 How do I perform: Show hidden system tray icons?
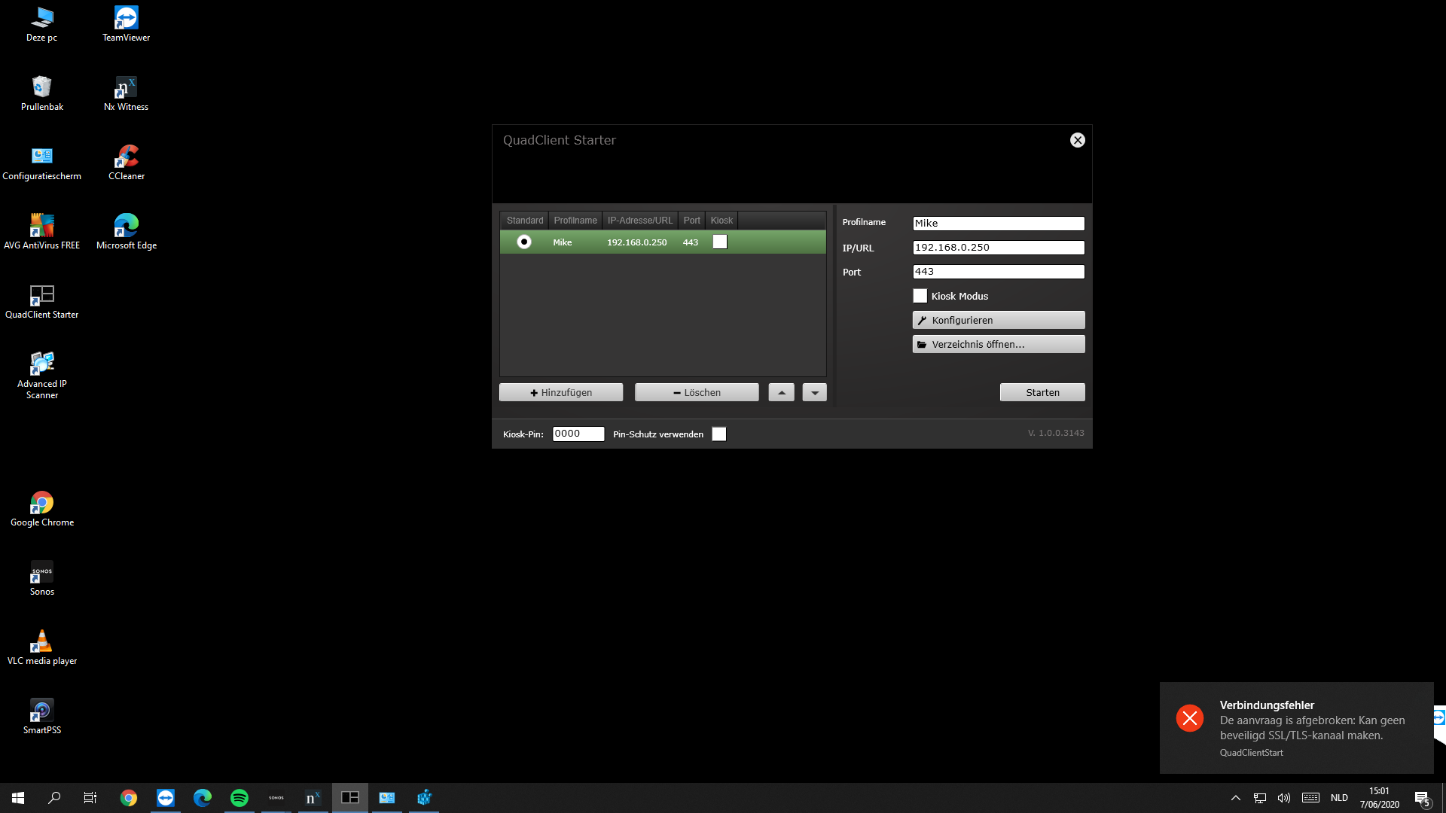tap(1235, 798)
